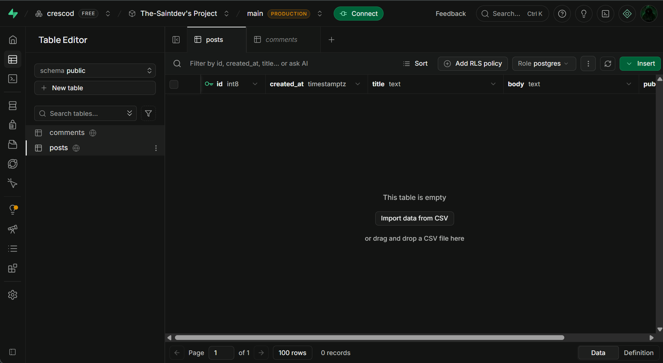
Task: Click the green Insert button
Action: click(x=640, y=64)
